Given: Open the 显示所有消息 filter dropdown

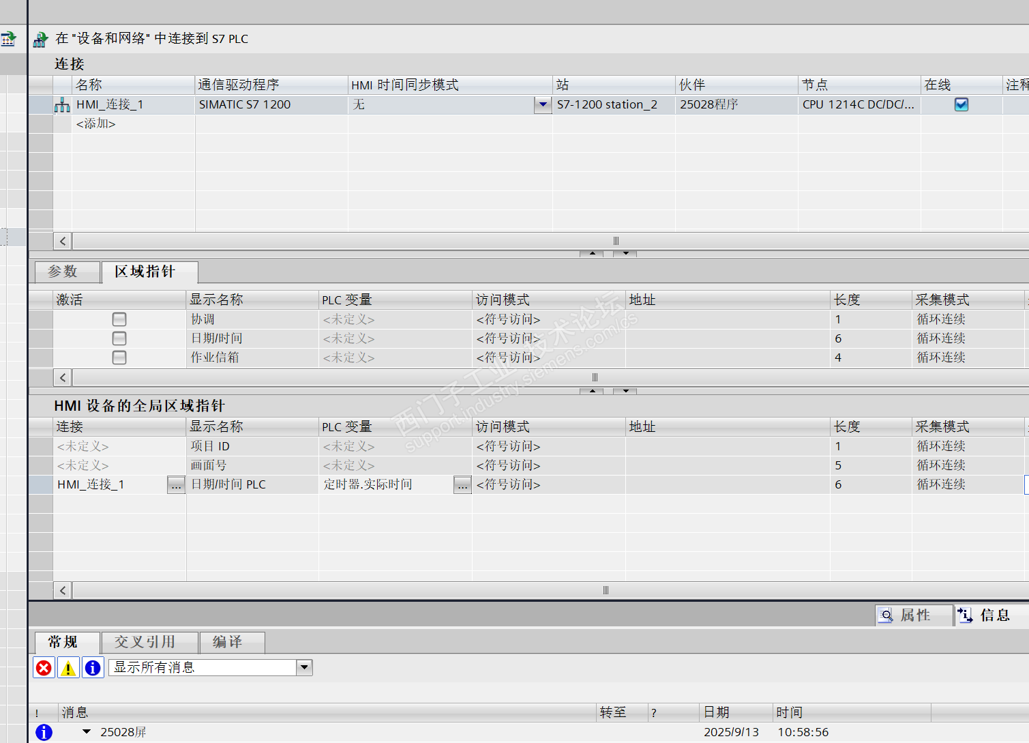Looking at the screenshot, I should click(305, 667).
